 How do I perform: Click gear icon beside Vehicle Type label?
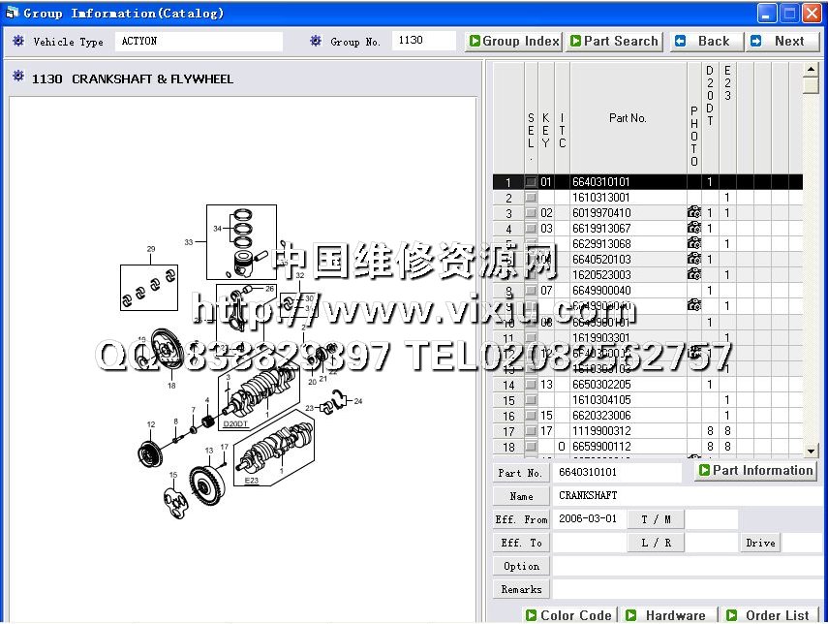[18, 42]
